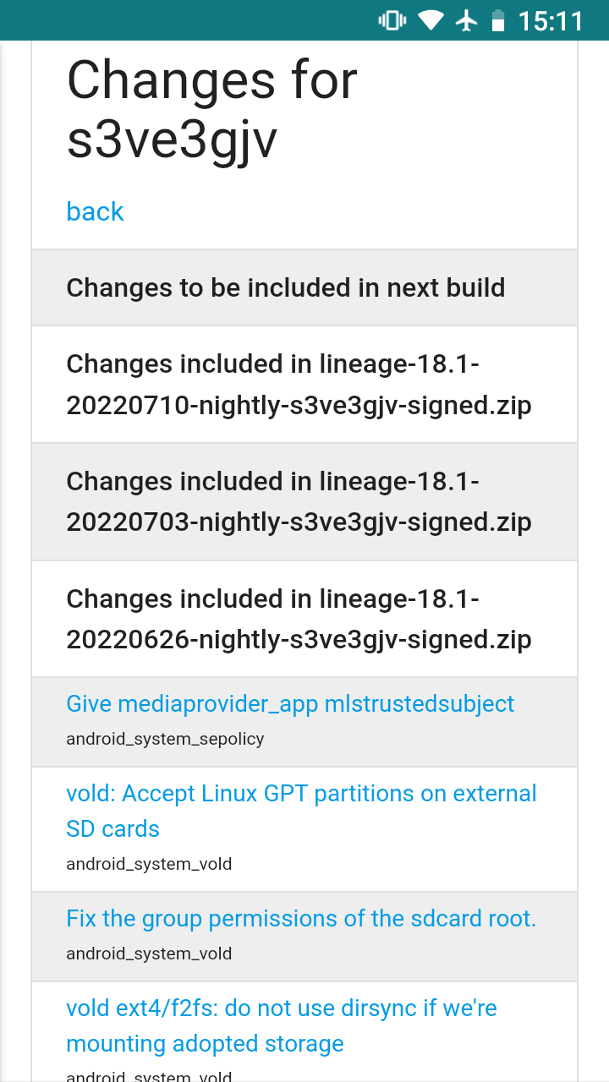Tap the 15:11 clock in status bar
Image resolution: width=609 pixels, height=1082 pixels.
click(x=551, y=20)
